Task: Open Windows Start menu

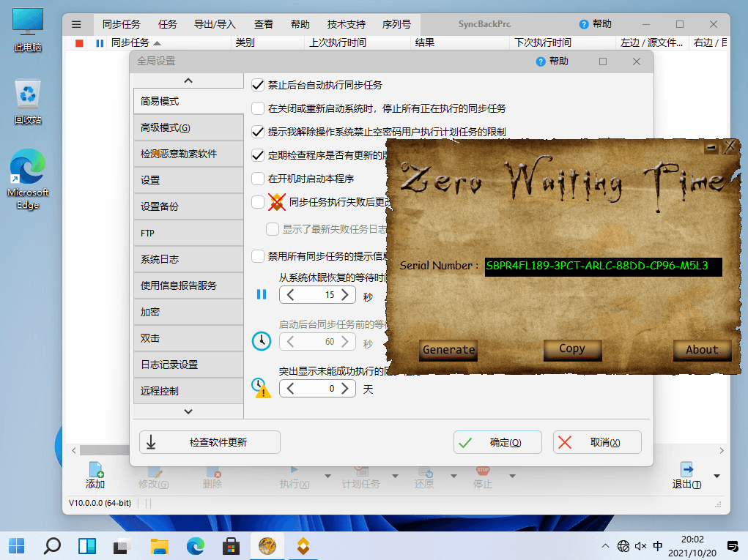Action: click(x=16, y=545)
